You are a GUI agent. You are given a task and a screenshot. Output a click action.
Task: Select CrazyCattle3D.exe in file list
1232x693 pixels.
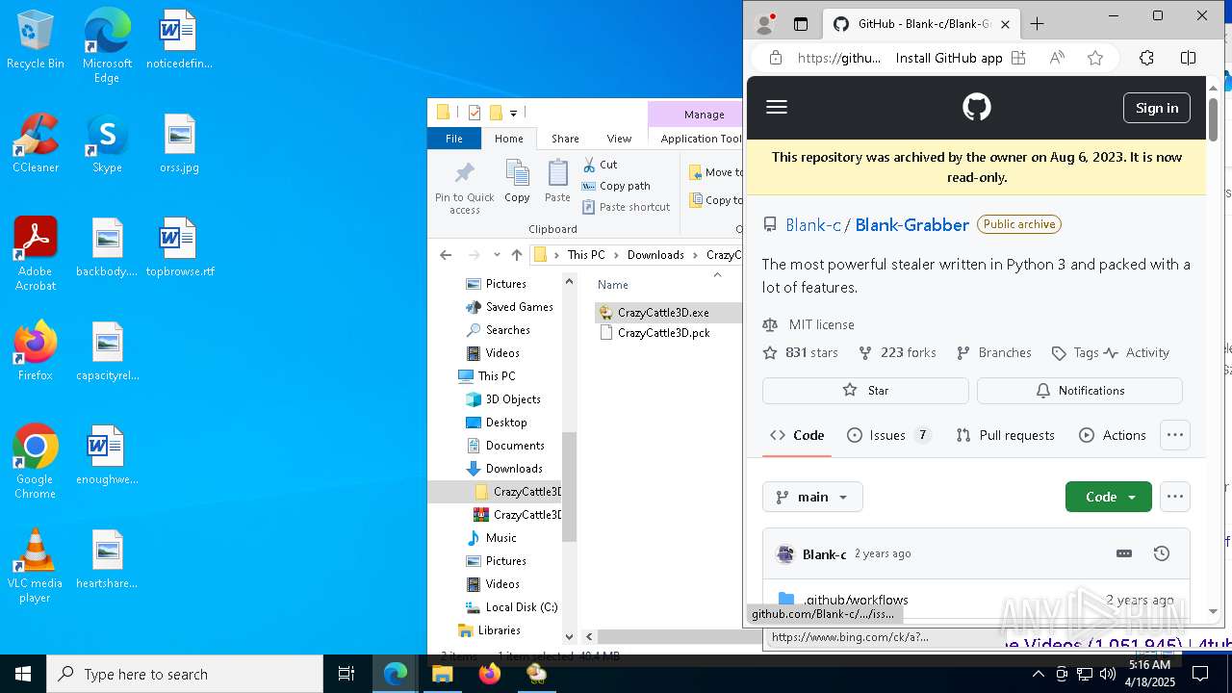[x=663, y=312]
